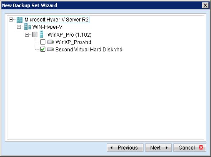Toggle the WinXP_Pro (1.102) machine checkbox
Viewport: 211px width, 157px height.
click(35, 34)
